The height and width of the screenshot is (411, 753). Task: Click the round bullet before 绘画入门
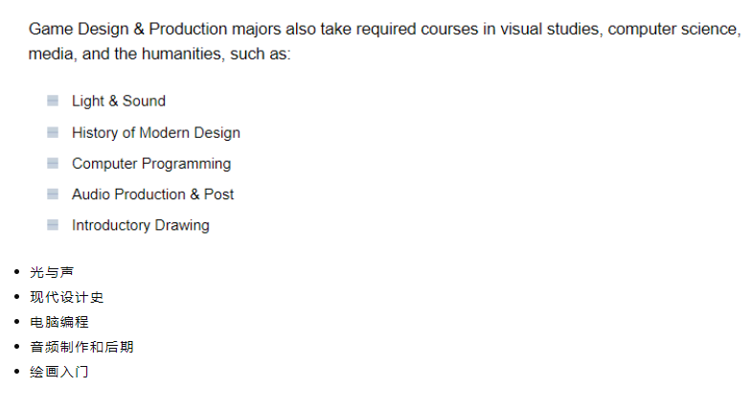pos(17,371)
